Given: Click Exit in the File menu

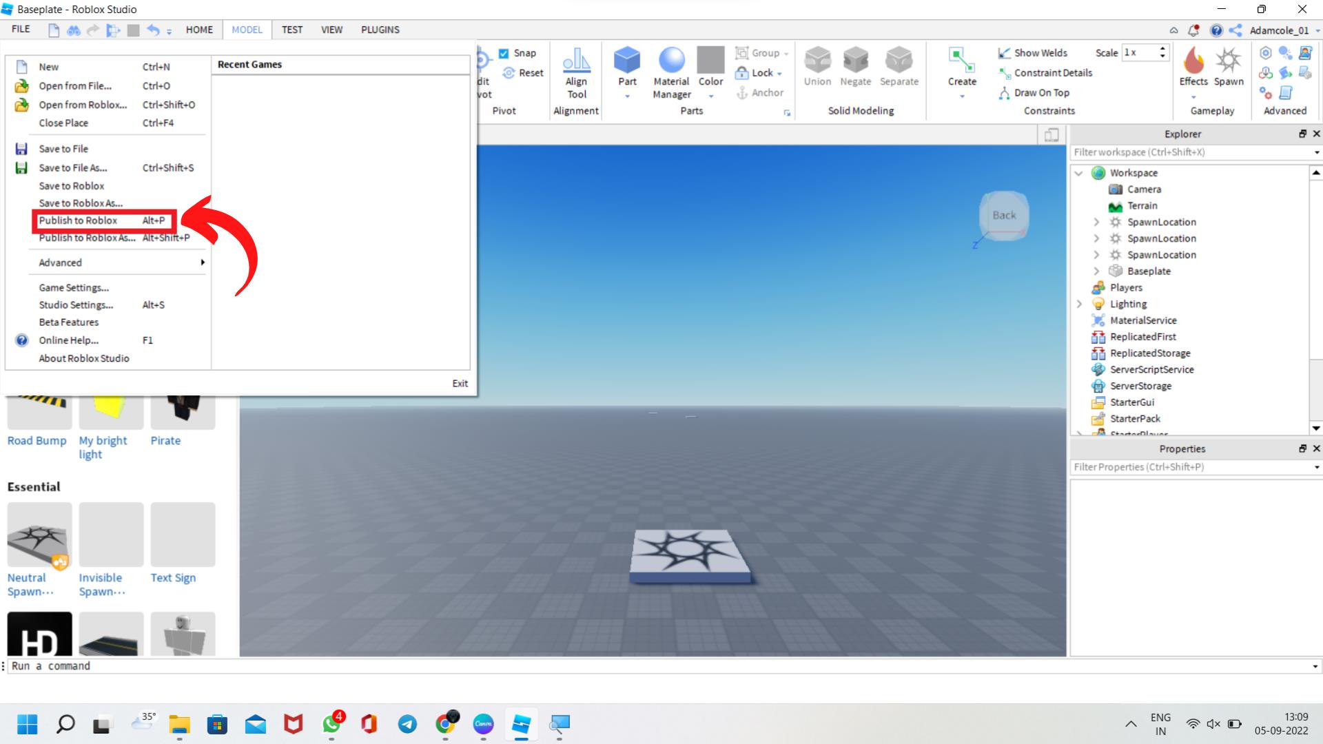Looking at the screenshot, I should click(x=460, y=384).
